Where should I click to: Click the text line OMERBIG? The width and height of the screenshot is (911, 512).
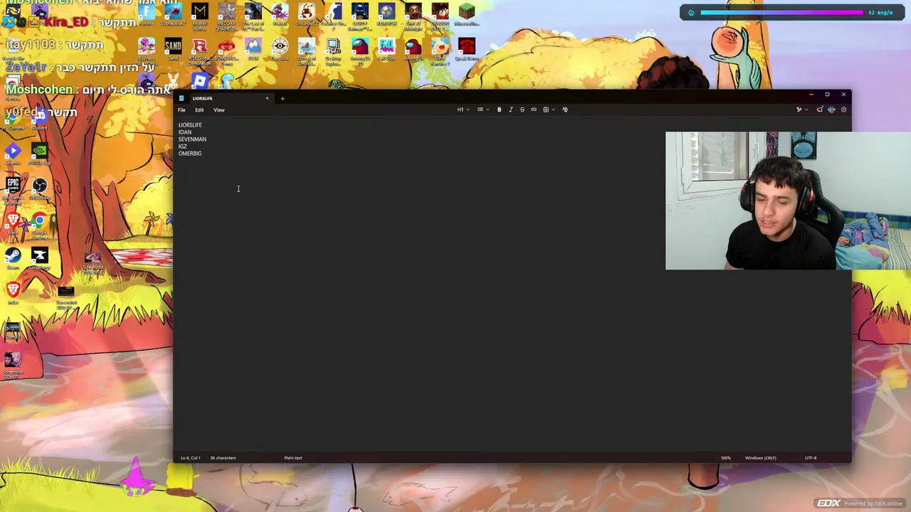coord(190,154)
